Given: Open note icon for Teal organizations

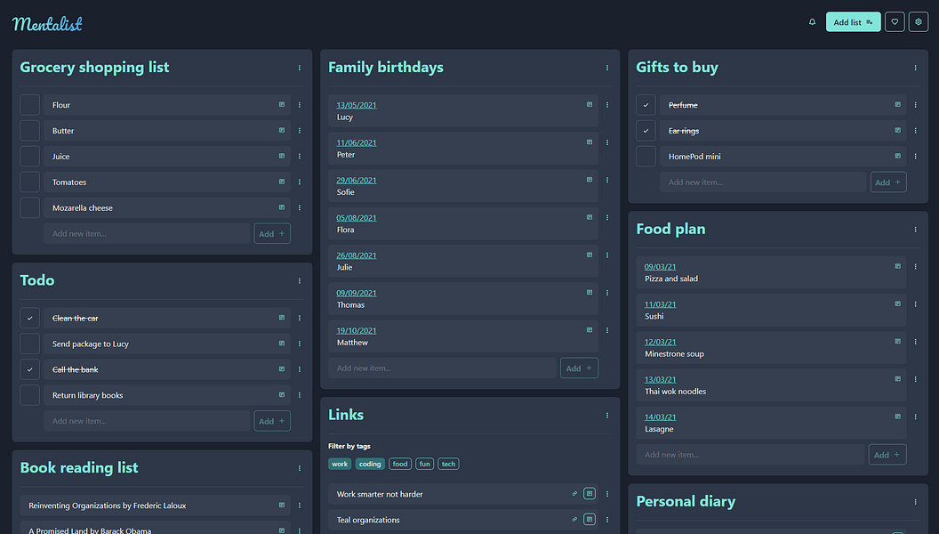Looking at the screenshot, I should [590, 520].
